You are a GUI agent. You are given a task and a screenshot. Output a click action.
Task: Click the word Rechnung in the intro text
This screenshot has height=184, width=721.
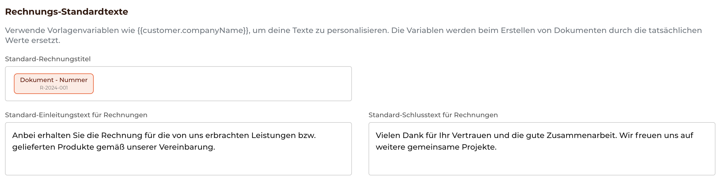point(122,135)
